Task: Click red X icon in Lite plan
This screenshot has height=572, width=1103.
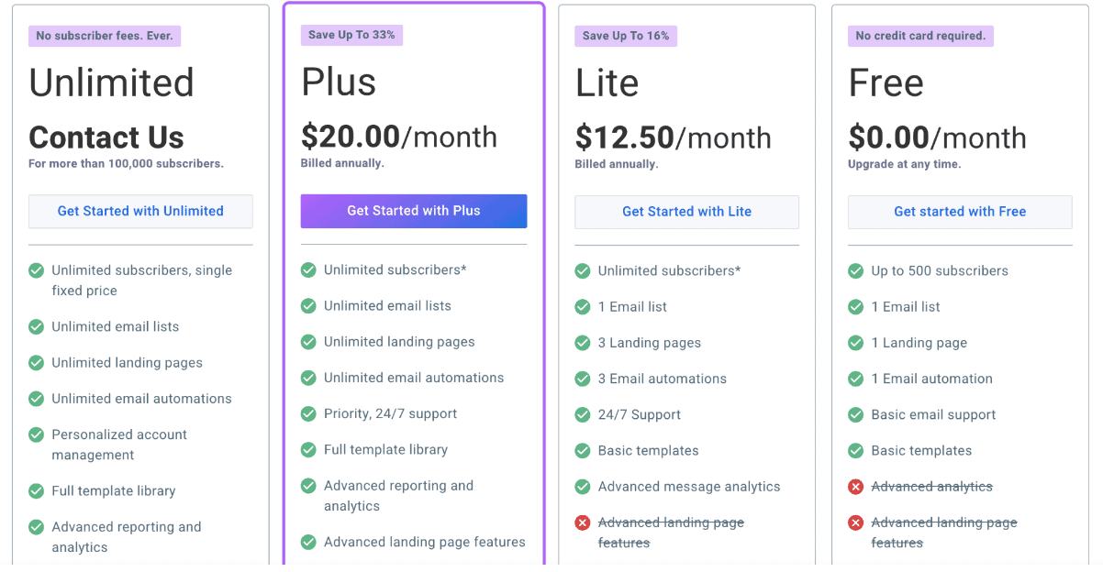Action: pyautogui.click(x=583, y=522)
